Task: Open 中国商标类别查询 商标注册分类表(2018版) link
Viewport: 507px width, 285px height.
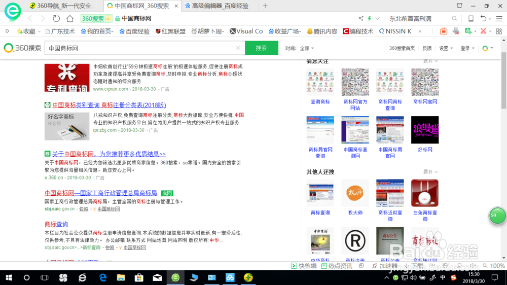Action: click(109, 105)
